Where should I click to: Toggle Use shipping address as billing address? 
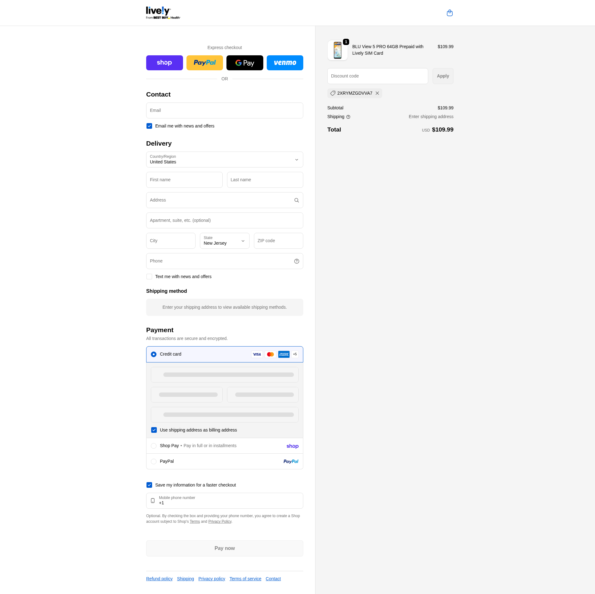pyautogui.click(x=154, y=430)
